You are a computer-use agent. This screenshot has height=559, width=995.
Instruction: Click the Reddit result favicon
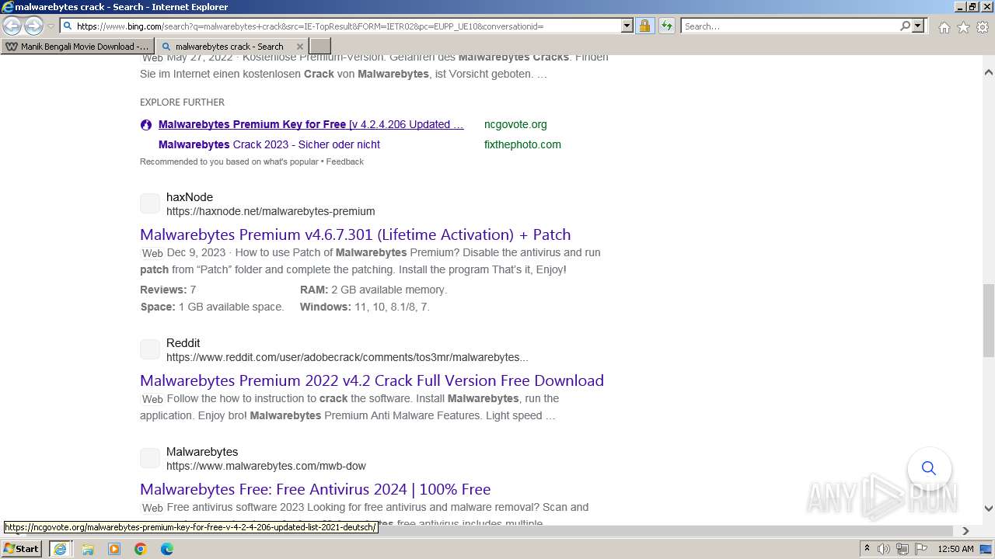pos(150,349)
